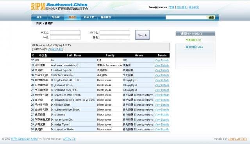Image resolution: width=250 pixels, height=144 pixels.
Task: View Details for Tristichum sinense
Action: [x=162, y=75]
